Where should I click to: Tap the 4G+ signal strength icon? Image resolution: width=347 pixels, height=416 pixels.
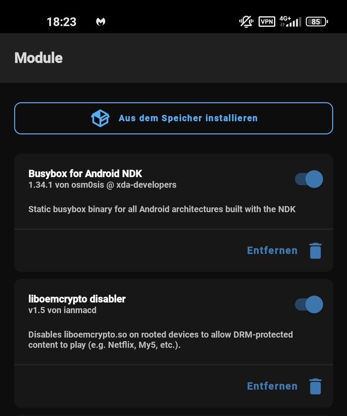290,22
